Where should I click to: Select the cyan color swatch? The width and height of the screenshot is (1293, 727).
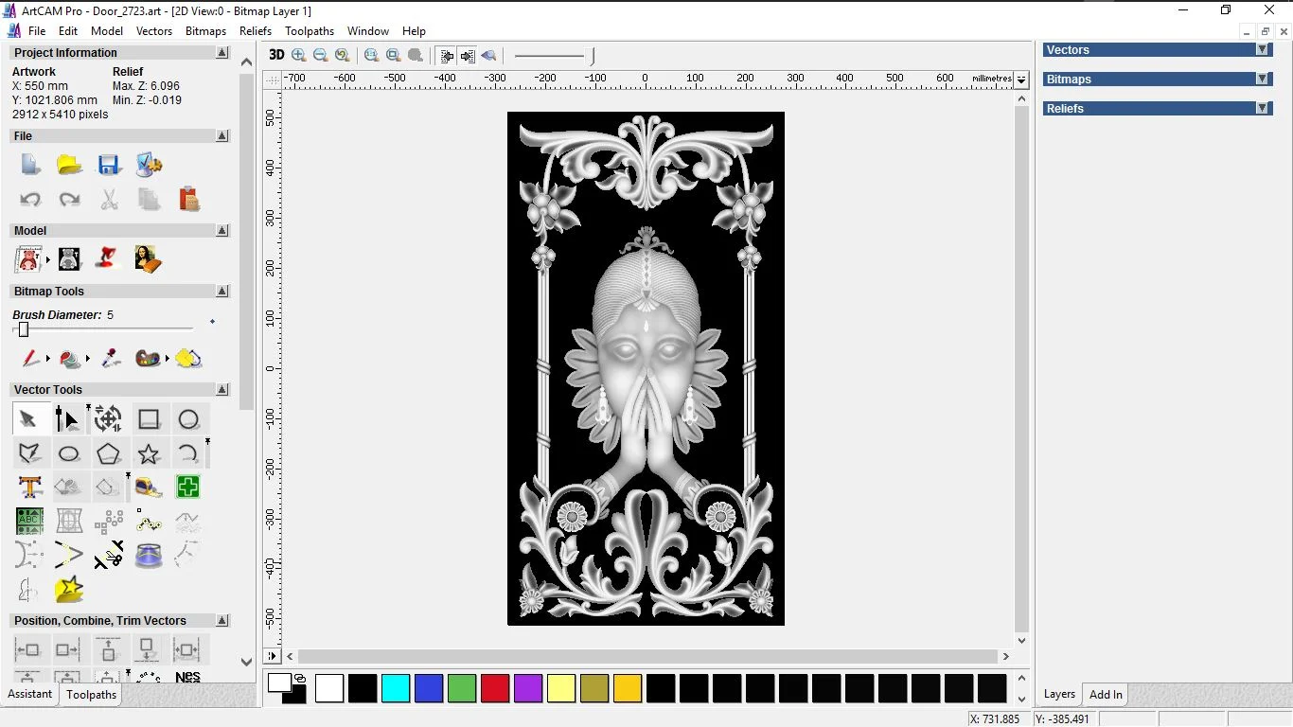pos(396,688)
